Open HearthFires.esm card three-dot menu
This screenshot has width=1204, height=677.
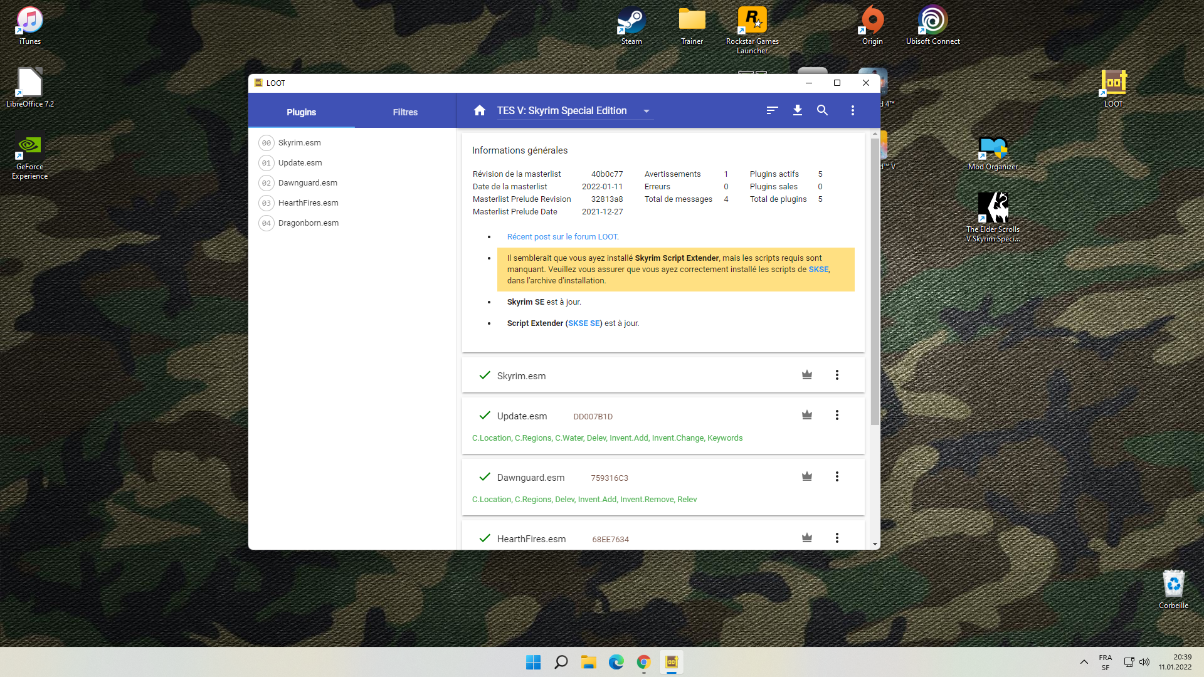click(x=837, y=538)
